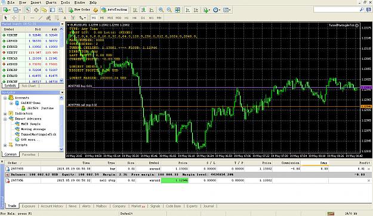Zoom out on the chart
373x216 pixels.
tap(169, 10)
